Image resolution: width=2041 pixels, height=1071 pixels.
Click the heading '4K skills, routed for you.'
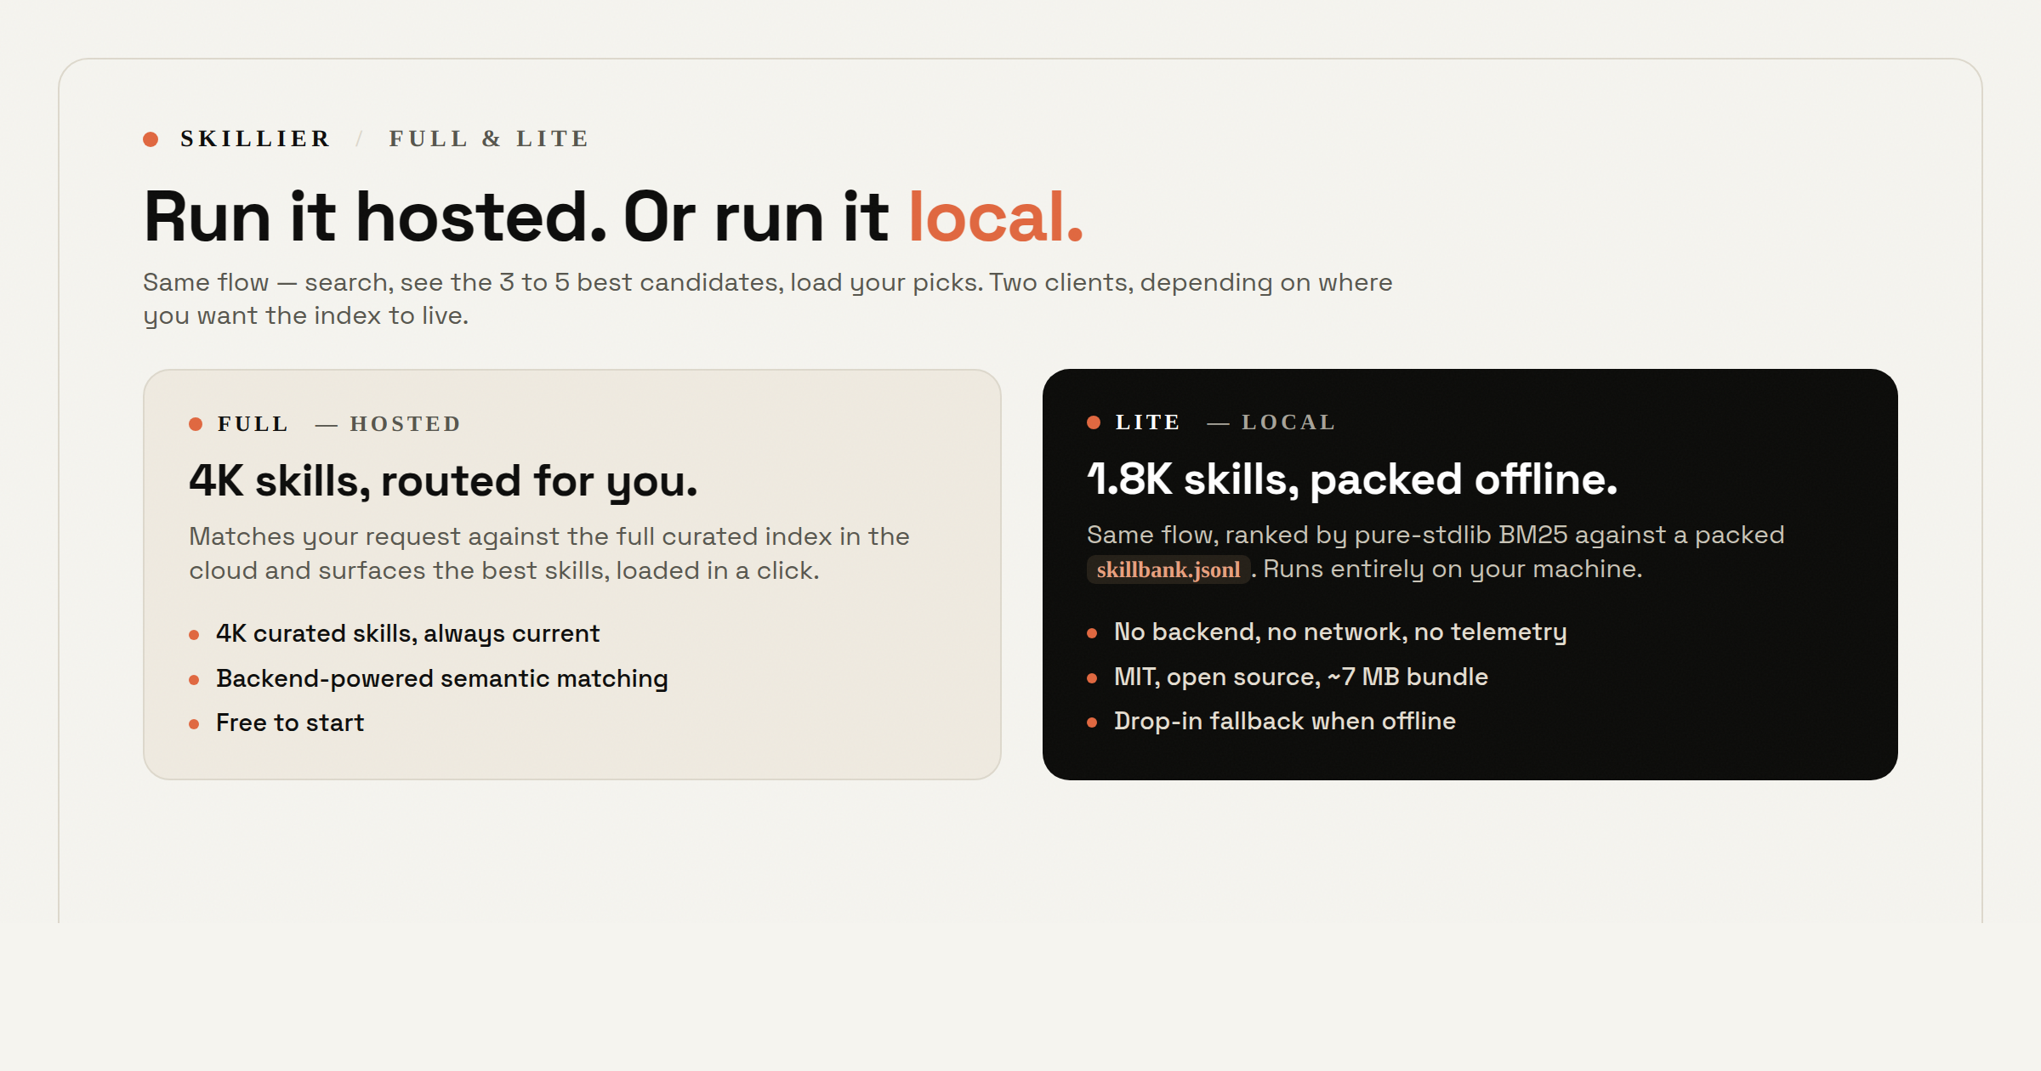443,481
